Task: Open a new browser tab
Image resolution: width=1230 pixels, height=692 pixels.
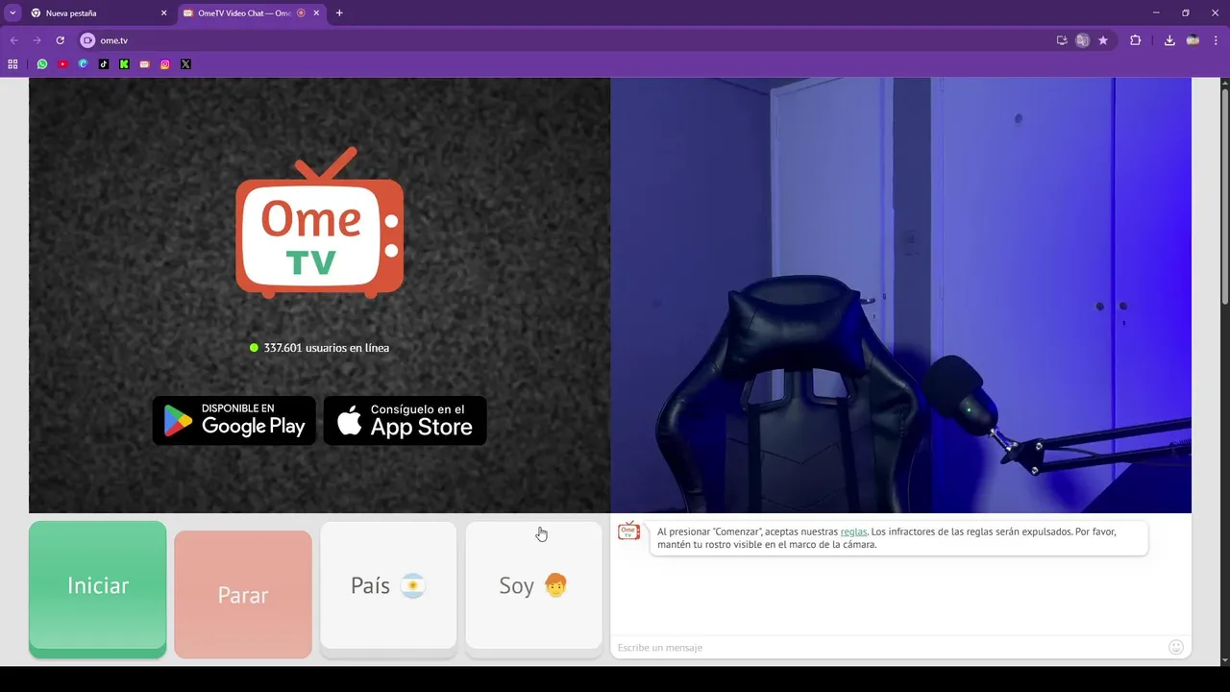Action: 339,13
